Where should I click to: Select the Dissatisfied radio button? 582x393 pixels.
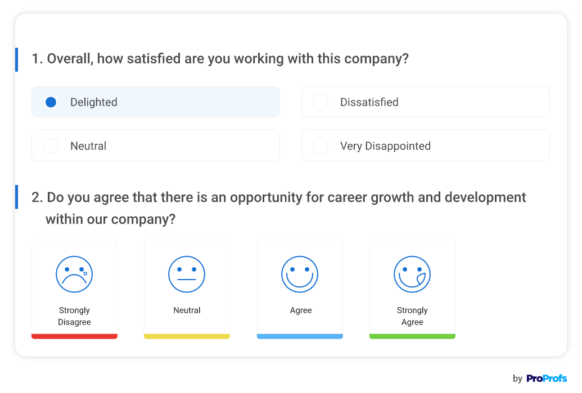click(321, 102)
